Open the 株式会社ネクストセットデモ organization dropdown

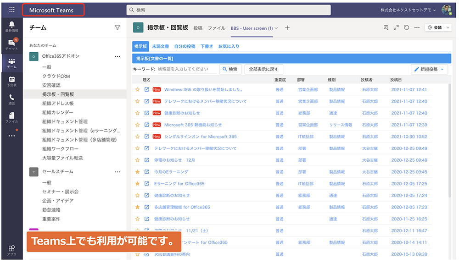pyautogui.click(x=408, y=10)
